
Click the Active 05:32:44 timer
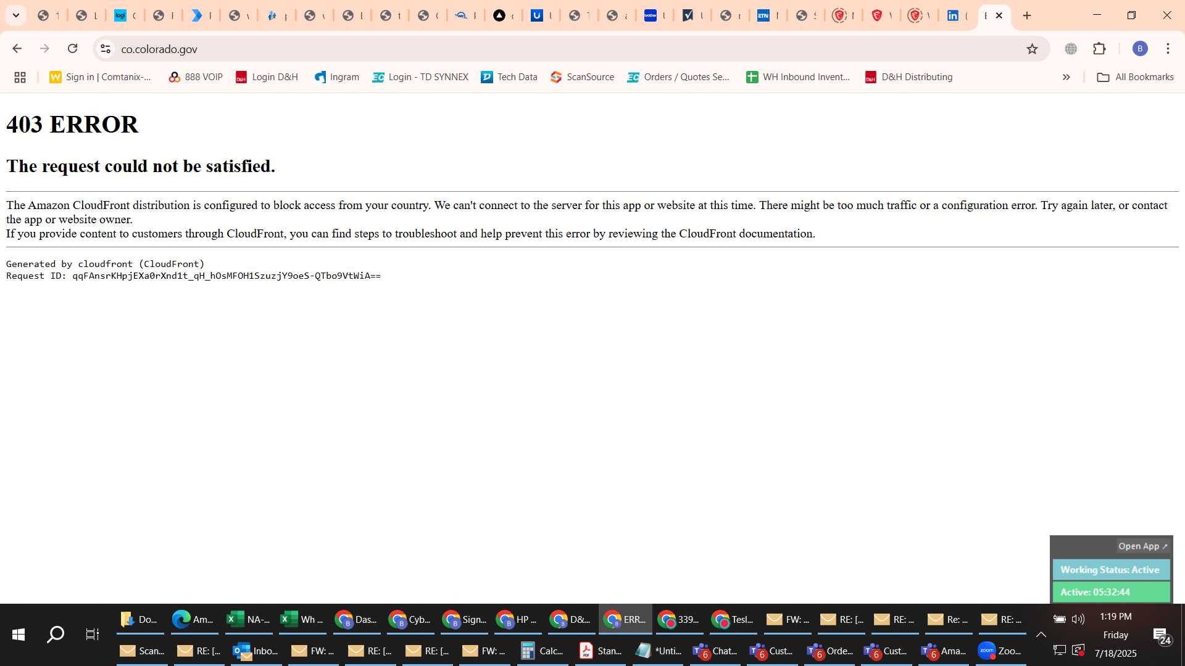[x=1110, y=592]
